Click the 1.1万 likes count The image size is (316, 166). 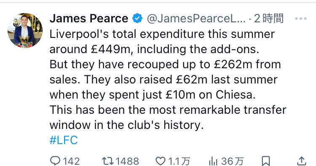(x=179, y=161)
